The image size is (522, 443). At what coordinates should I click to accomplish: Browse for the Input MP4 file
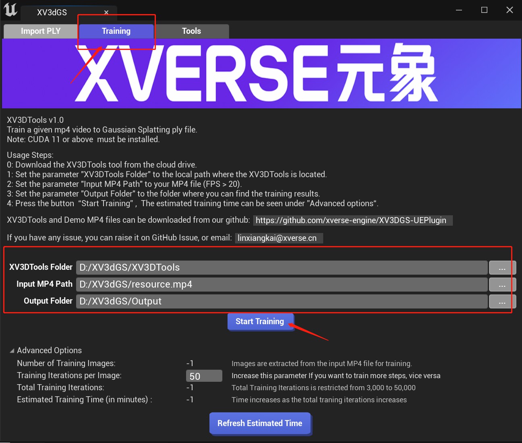[502, 285]
